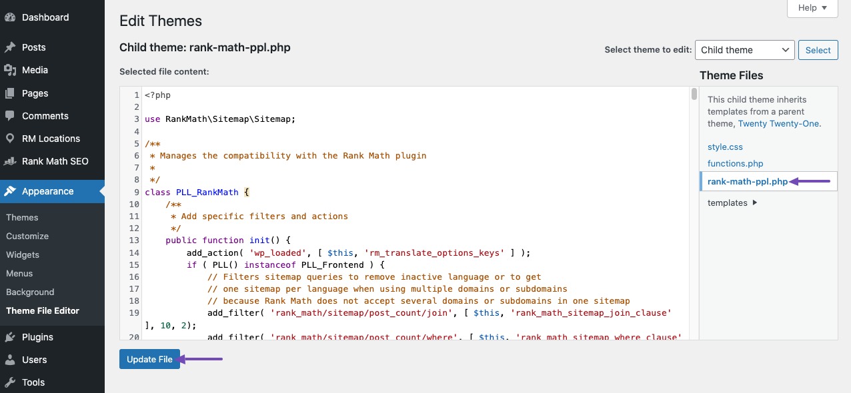
Task: Click the Posts pushpin icon
Action: [x=10, y=47]
